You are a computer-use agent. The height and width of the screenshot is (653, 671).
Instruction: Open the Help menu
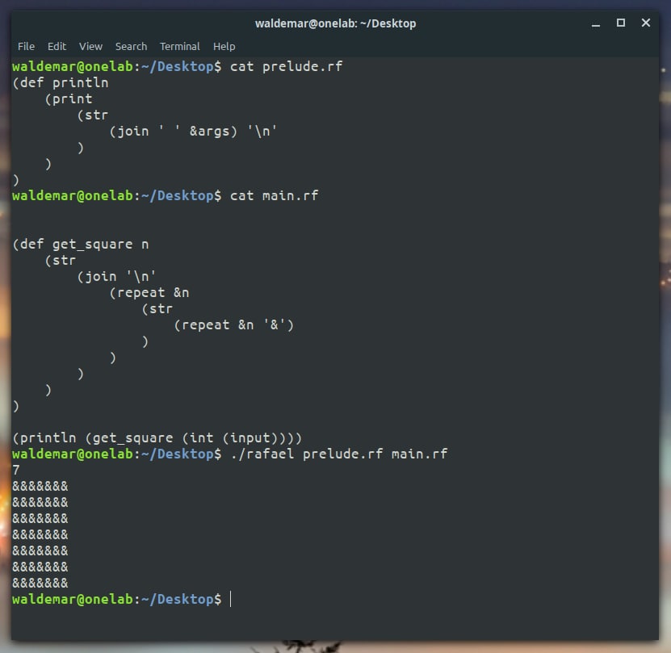pyautogui.click(x=224, y=46)
